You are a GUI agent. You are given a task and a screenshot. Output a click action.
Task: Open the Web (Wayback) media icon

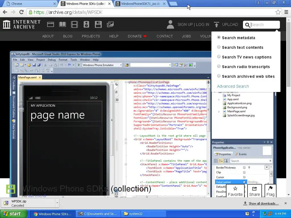coord(51,24)
